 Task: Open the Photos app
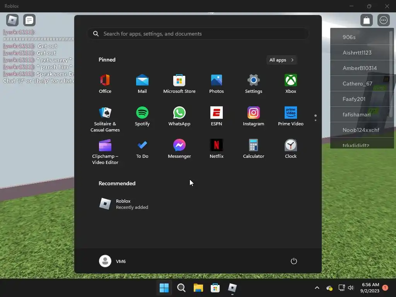tap(217, 84)
